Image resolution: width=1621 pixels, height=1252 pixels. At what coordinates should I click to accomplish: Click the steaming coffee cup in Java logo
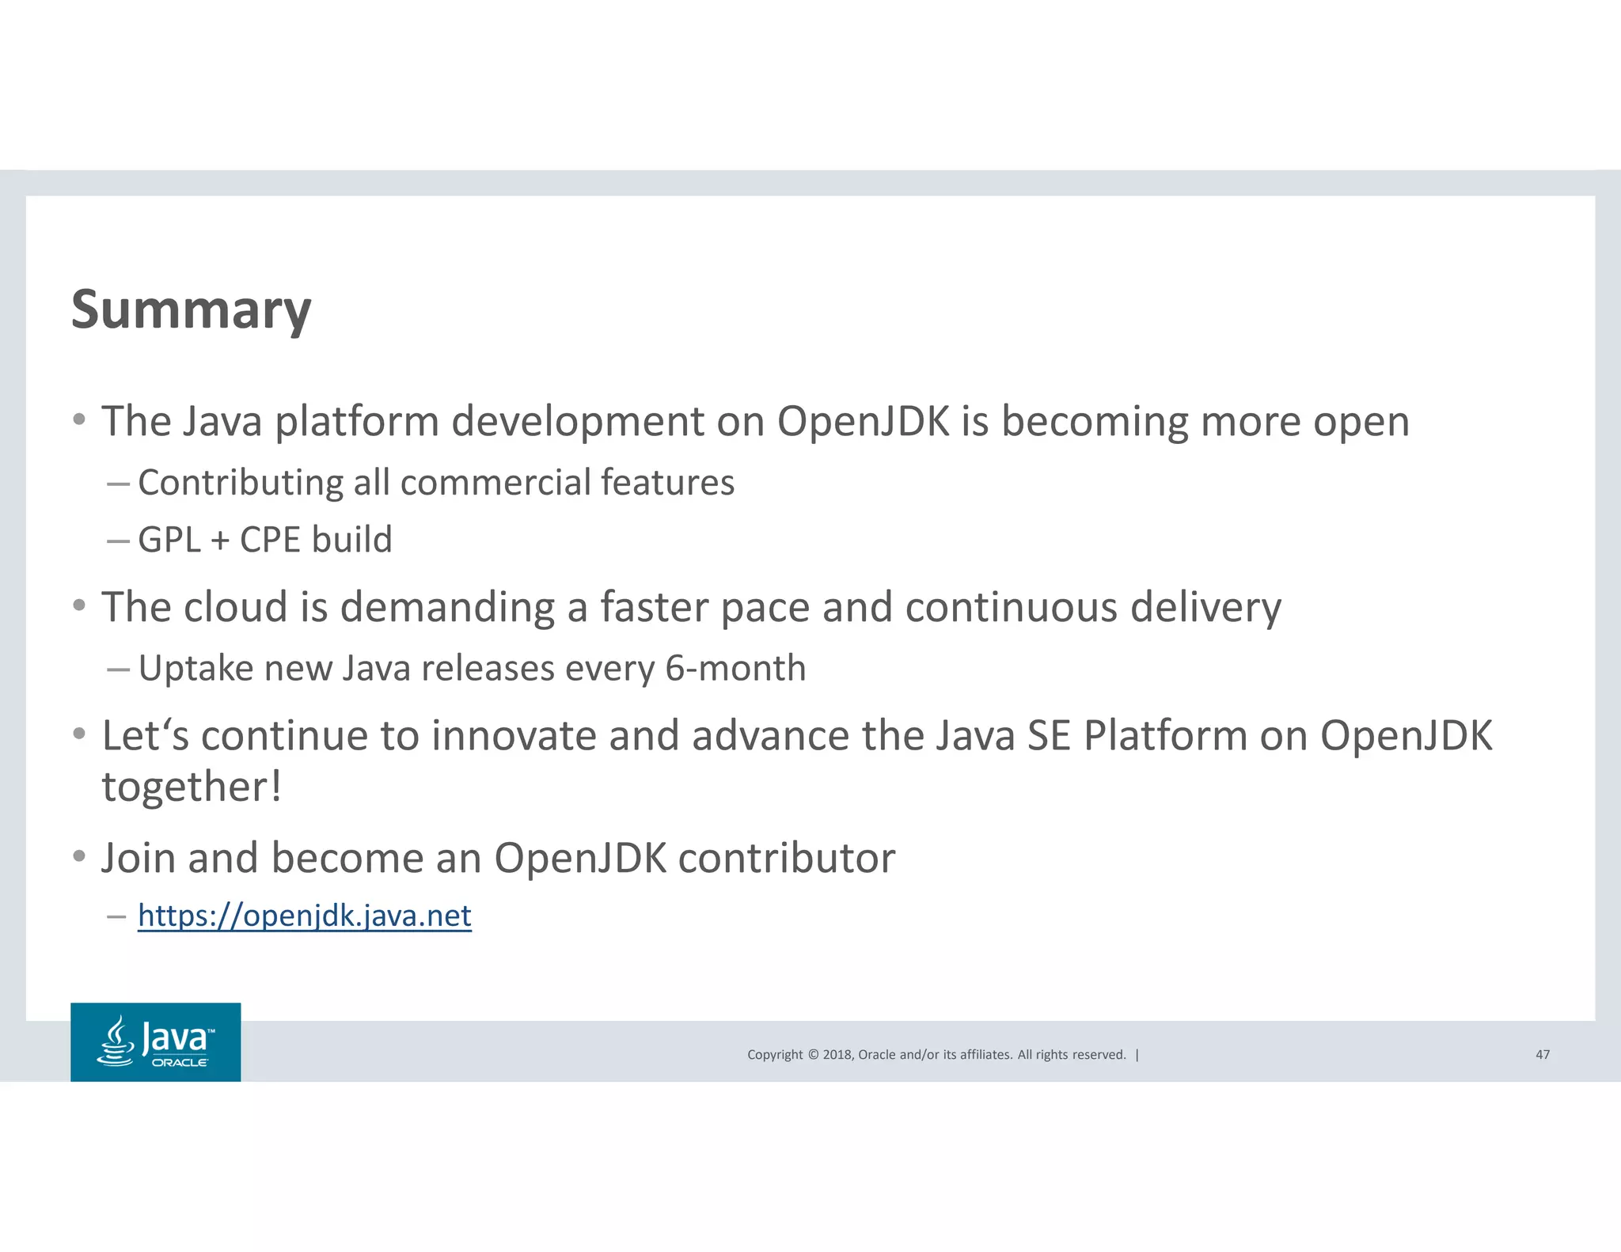pyautogui.click(x=116, y=1041)
